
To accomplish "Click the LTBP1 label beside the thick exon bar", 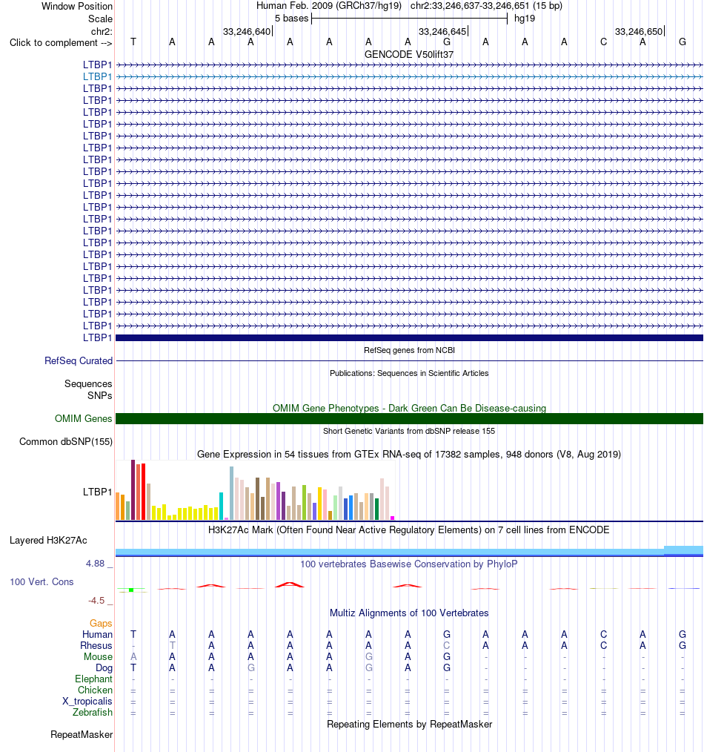I will point(97,337).
